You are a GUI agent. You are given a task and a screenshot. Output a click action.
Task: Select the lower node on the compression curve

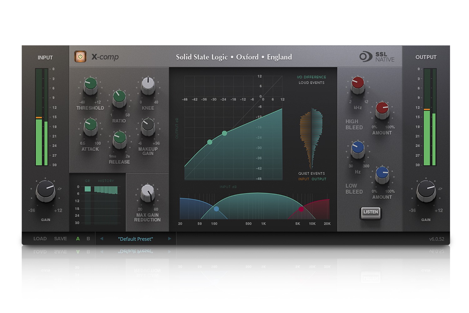tap(210, 142)
